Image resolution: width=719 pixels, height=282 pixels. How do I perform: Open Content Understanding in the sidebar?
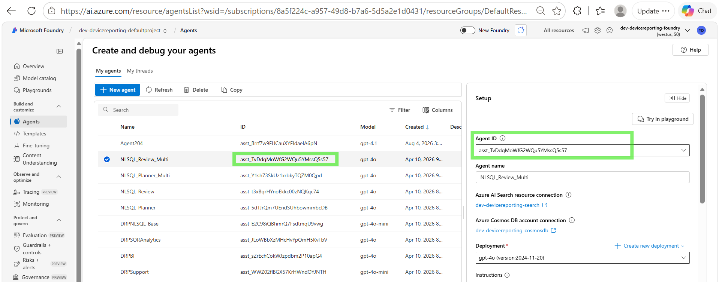pyautogui.click(x=40, y=159)
